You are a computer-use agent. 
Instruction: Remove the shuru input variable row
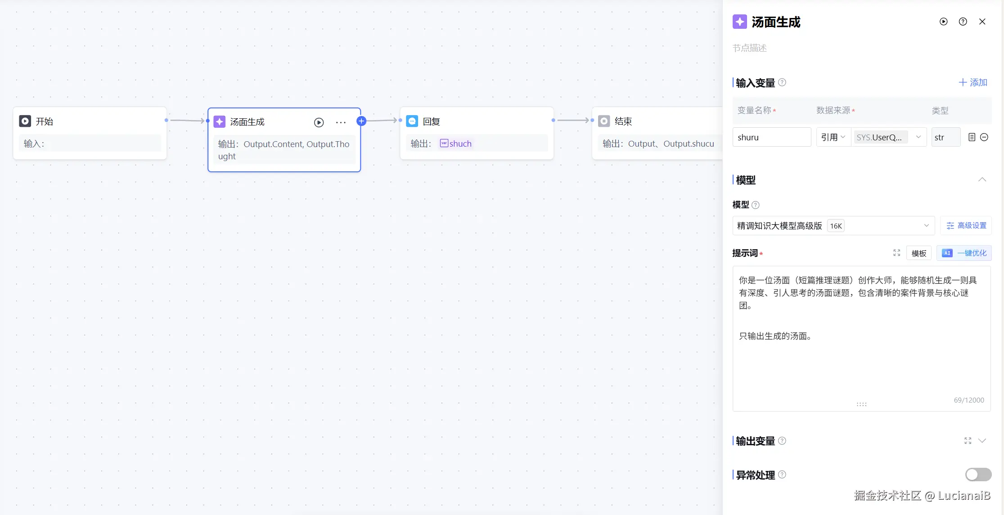[984, 137]
